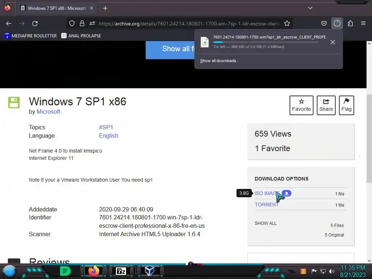Open the MEDIAFIRE ROULETTER bookmark
372x279 pixels.
click(x=31, y=36)
